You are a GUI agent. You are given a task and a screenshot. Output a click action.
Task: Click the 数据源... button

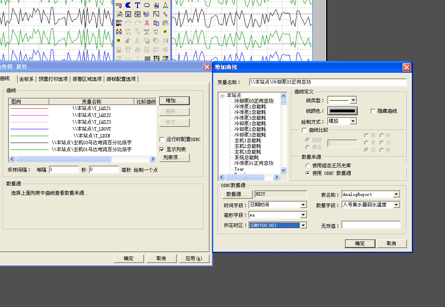click(x=237, y=194)
